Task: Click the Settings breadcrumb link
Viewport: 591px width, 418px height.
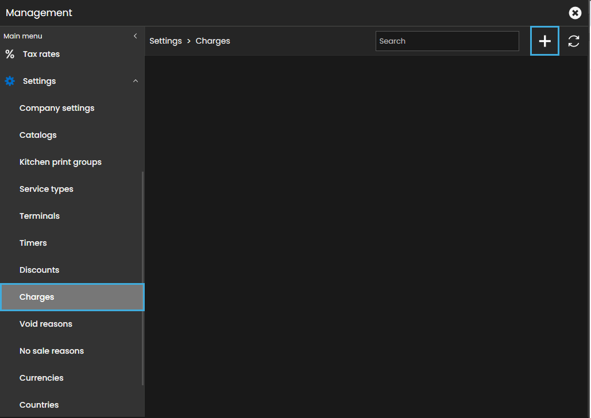Action: coord(165,41)
